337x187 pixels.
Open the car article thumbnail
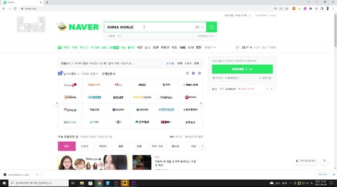pyautogui.click(x=142, y=162)
